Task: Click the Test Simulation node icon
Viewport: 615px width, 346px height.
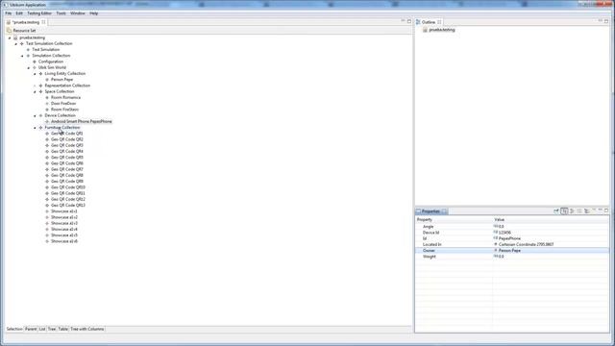Action: pyautogui.click(x=28, y=50)
